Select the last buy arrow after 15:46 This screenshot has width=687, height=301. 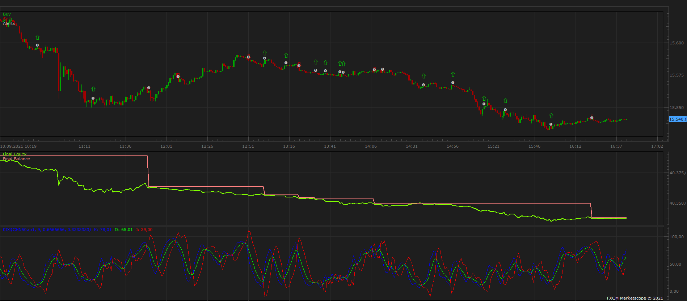click(x=551, y=116)
